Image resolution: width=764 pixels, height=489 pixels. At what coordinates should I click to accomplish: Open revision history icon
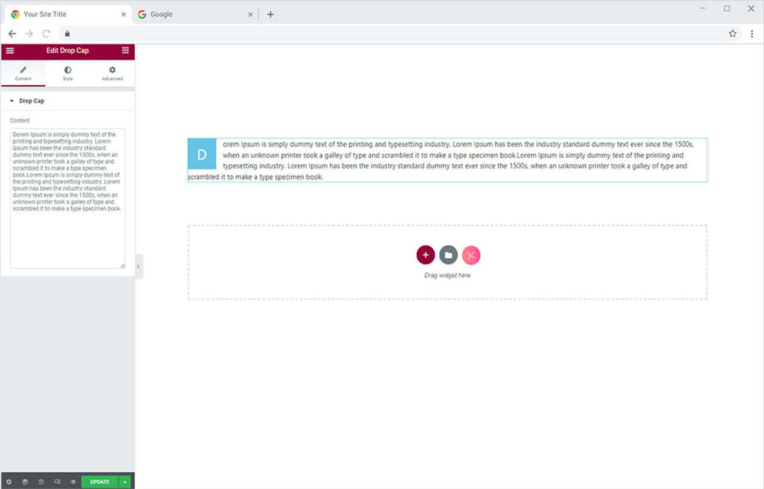click(41, 482)
